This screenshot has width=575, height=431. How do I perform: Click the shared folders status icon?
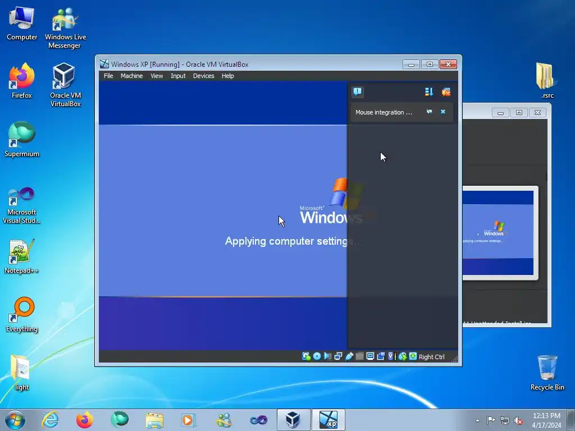click(360, 356)
